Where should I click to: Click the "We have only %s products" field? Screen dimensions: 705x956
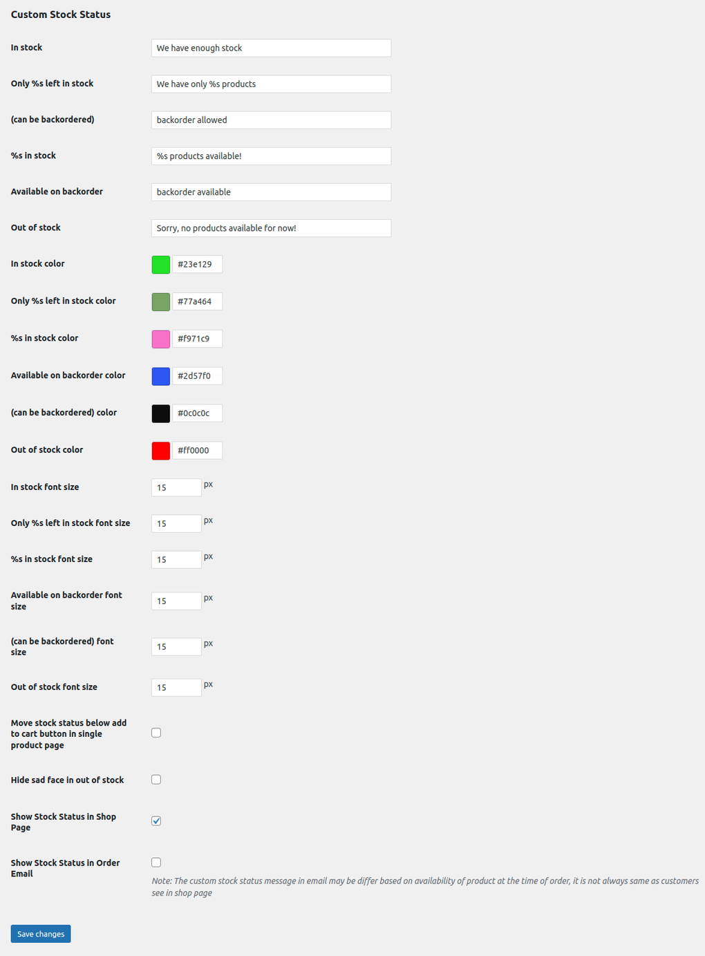271,84
